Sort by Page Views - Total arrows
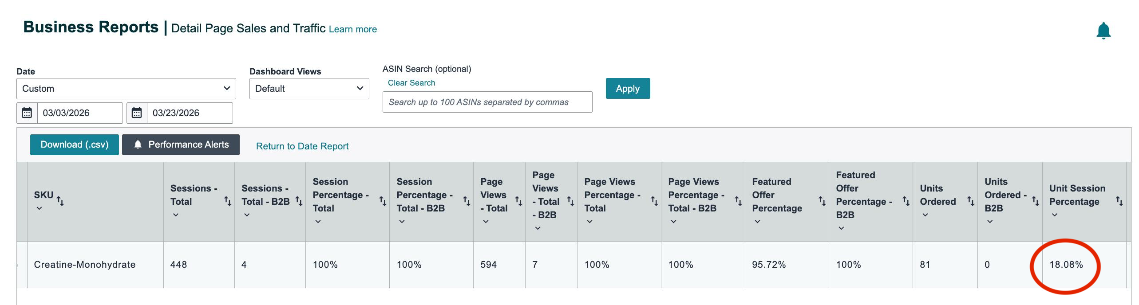Viewport: 1139px width, 305px height. point(518,201)
